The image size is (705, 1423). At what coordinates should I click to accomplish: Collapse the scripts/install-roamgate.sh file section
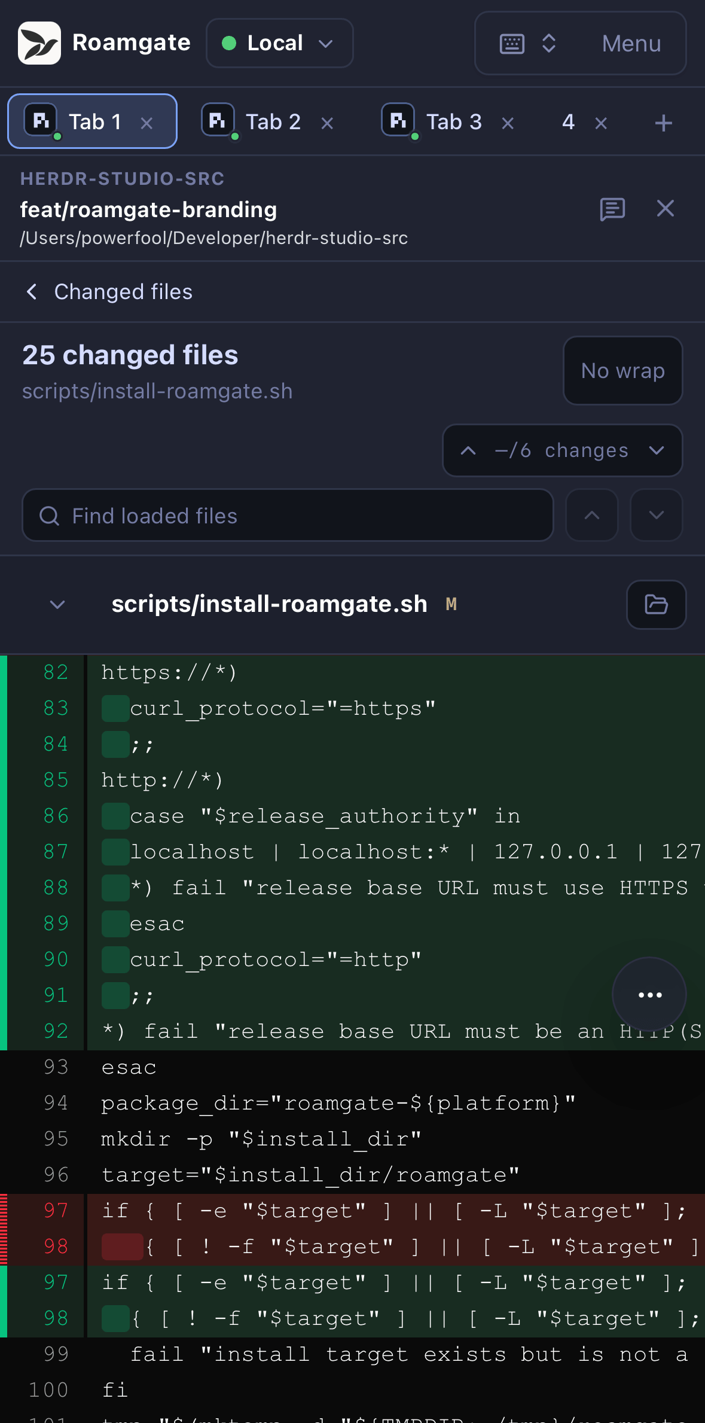[57, 605]
